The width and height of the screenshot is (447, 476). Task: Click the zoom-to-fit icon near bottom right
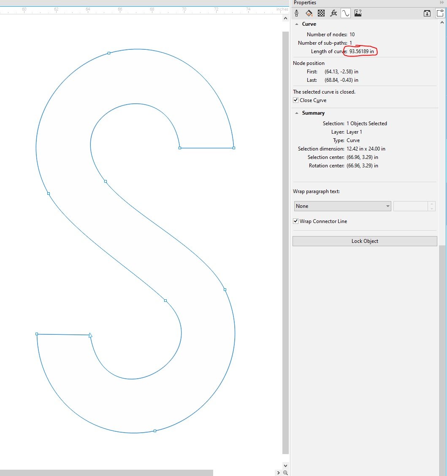(x=285, y=473)
